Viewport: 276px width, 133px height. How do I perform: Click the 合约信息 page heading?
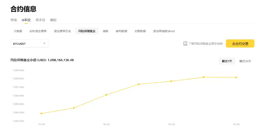[x=23, y=9]
